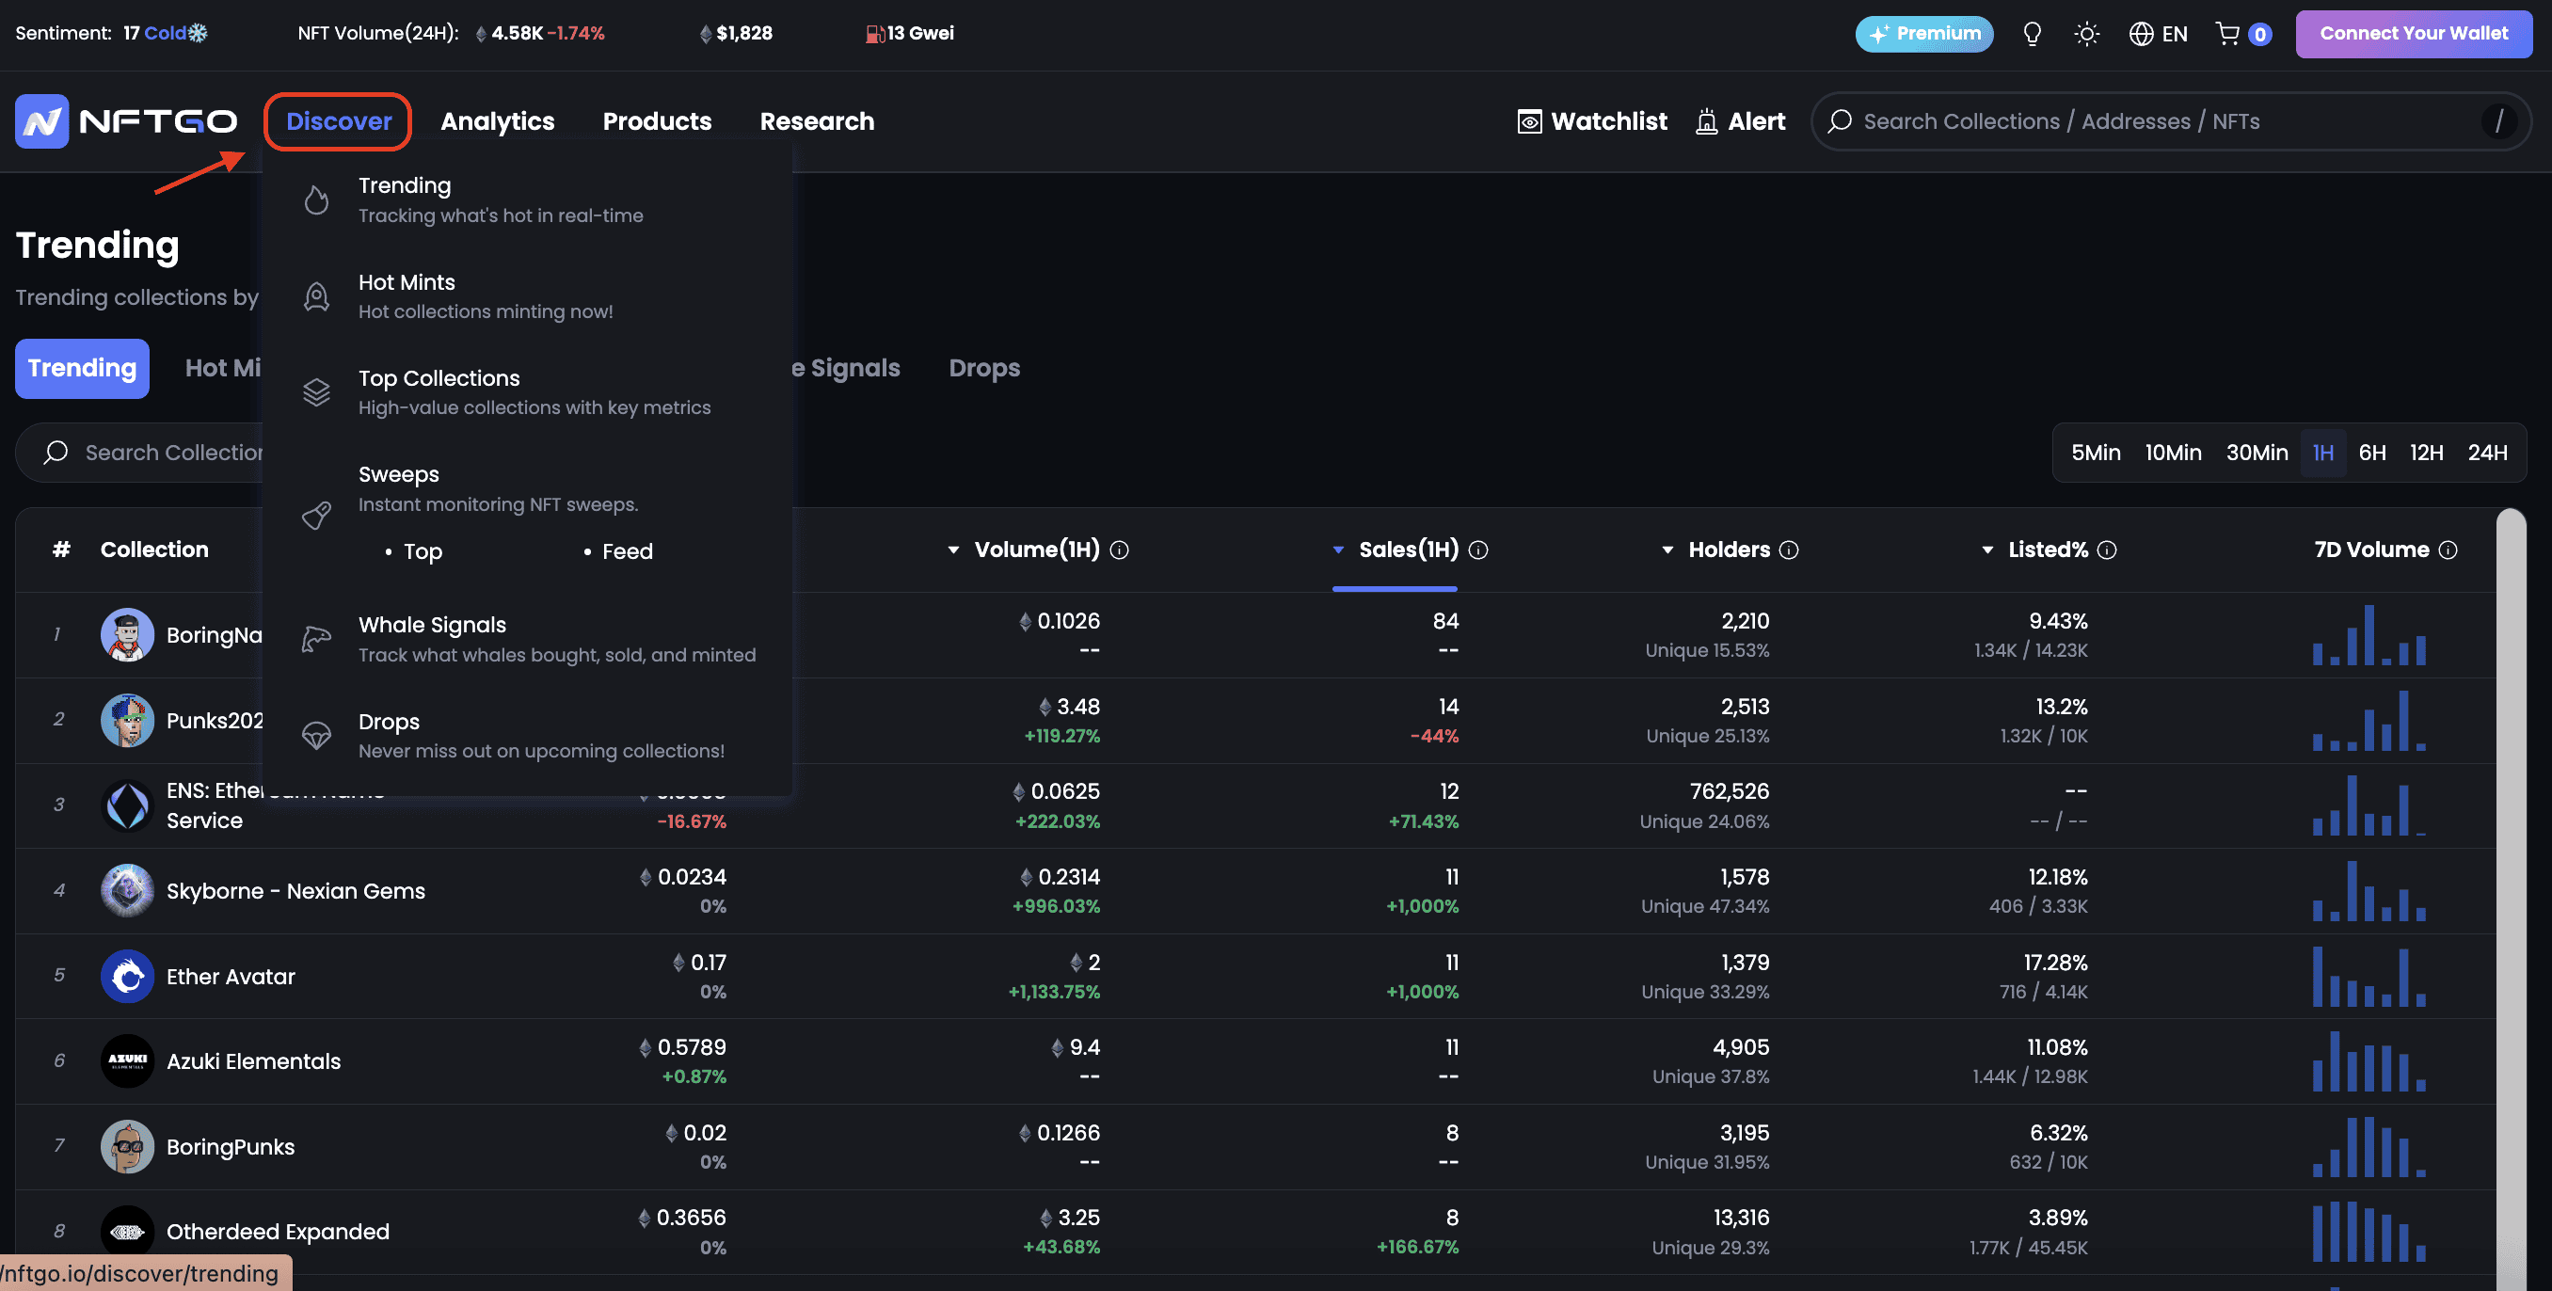
Task: Click the Premium button
Action: 1924,34
